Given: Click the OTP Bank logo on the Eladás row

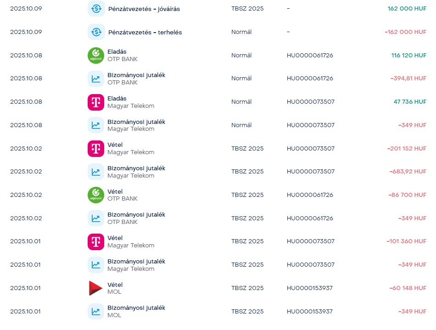Looking at the screenshot, I should (96, 56).
